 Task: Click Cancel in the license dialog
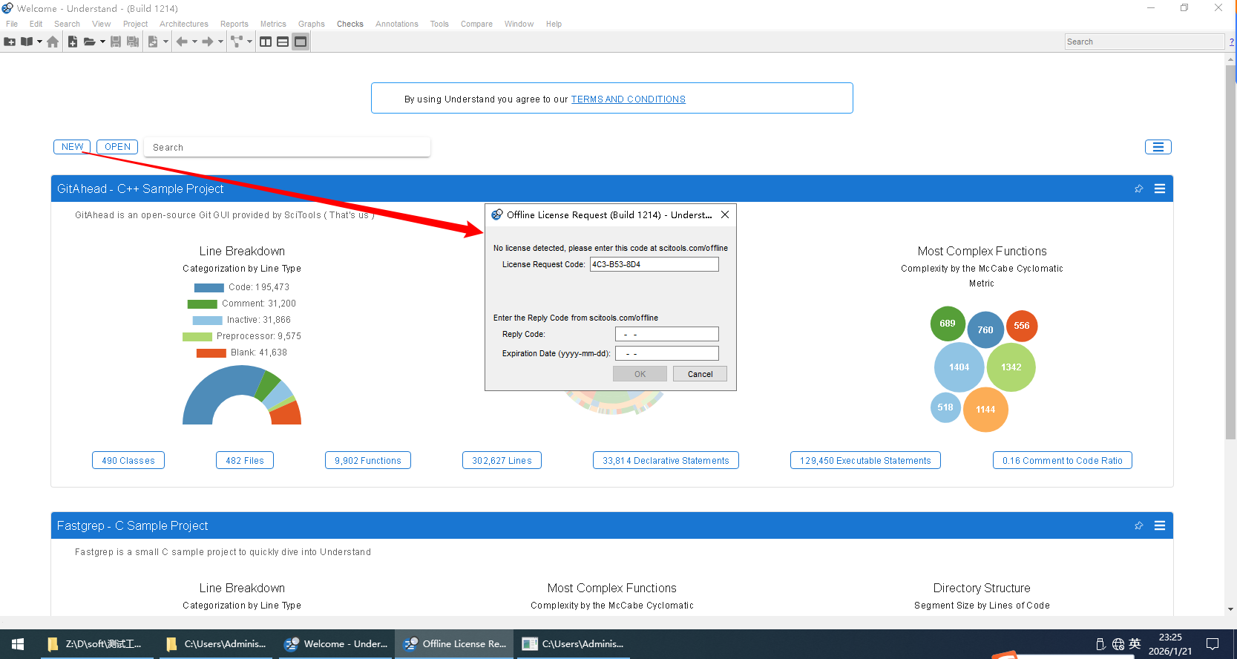pos(699,374)
